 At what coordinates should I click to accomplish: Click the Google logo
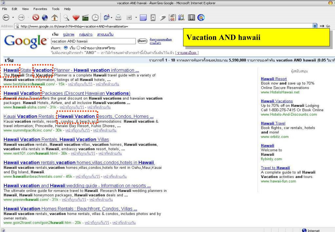click(26, 41)
